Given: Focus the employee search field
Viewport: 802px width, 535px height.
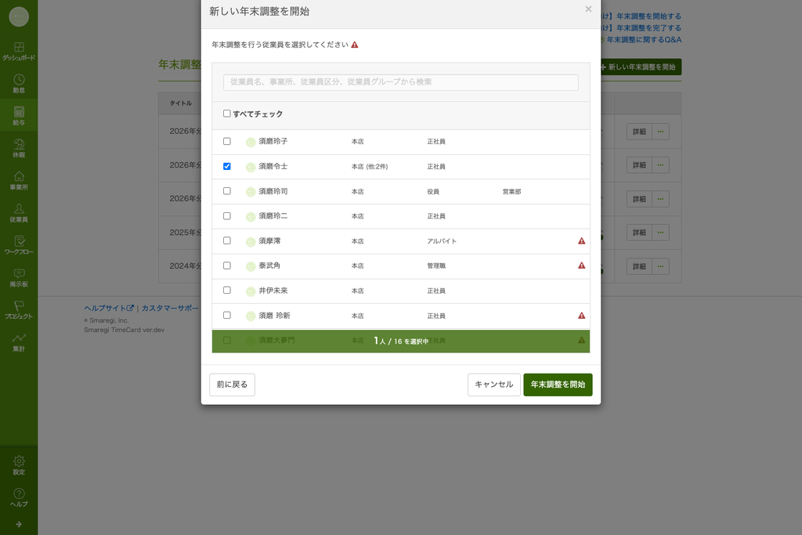Looking at the screenshot, I should [x=401, y=82].
